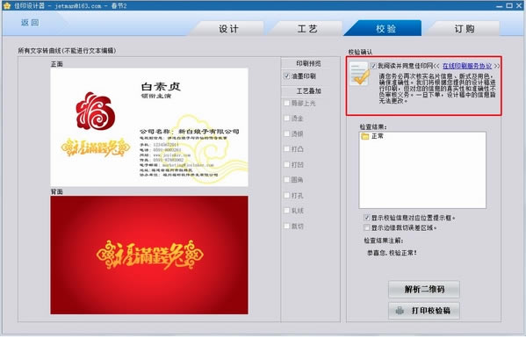Enable 显示边缘裁切误差区域 checkbox
This screenshot has height=338, width=526.
pyautogui.click(x=367, y=227)
